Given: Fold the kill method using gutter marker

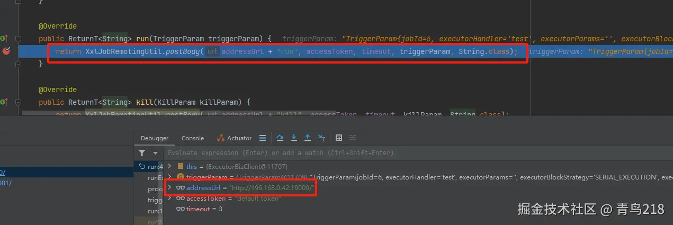Looking at the screenshot, I should tap(18, 102).
